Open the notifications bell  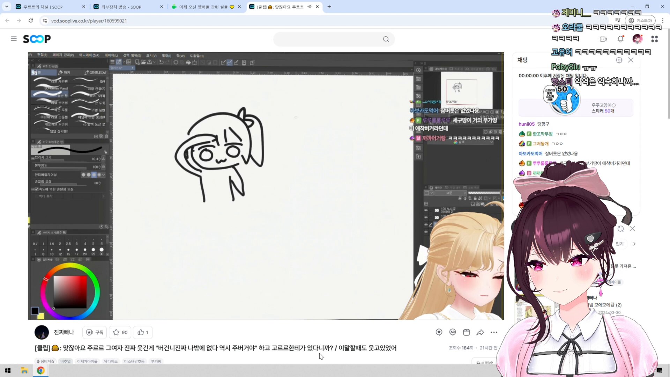pyautogui.click(x=620, y=39)
